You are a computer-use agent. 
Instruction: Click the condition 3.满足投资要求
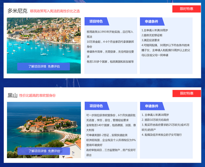point(150,40)
